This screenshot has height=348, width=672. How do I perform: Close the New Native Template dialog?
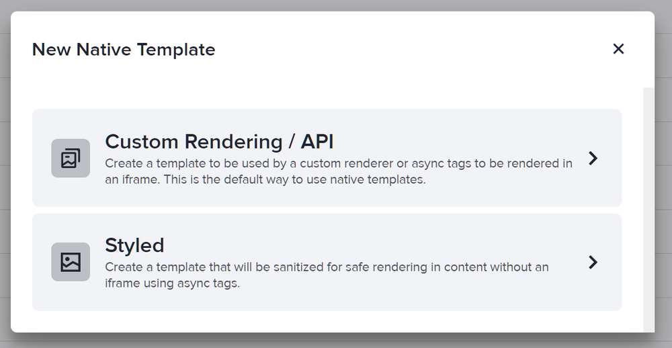point(618,49)
